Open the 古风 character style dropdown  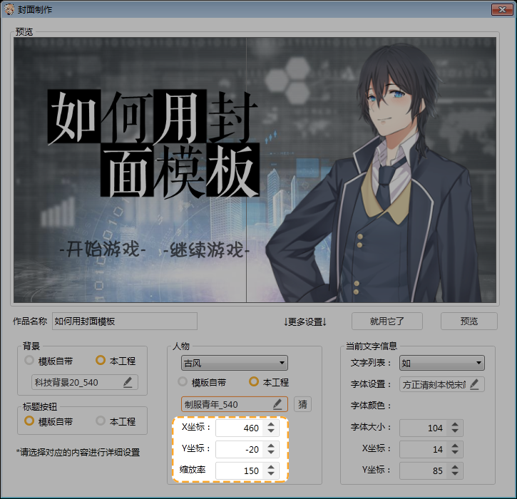point(234,363)
